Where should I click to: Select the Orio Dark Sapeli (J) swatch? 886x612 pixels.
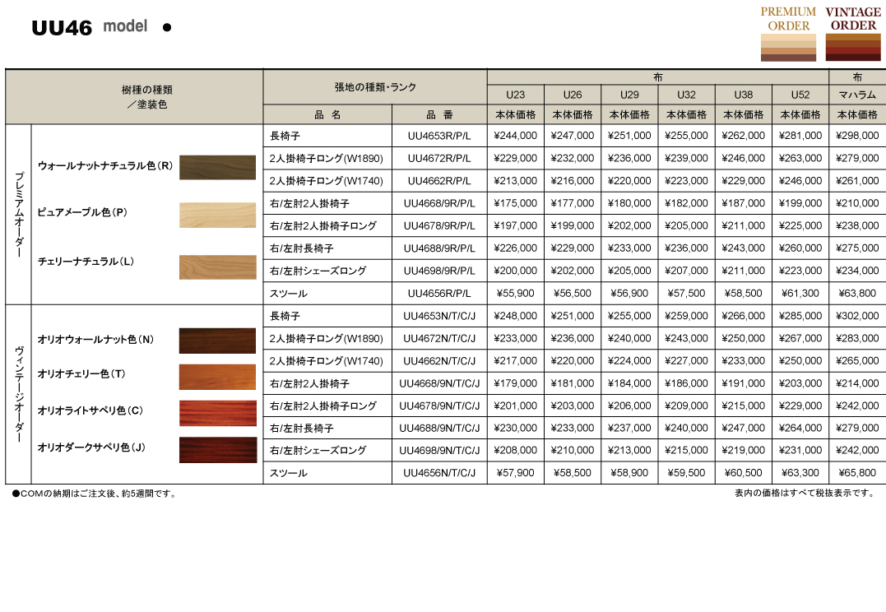pyautogui.click(x=218, y=449)
